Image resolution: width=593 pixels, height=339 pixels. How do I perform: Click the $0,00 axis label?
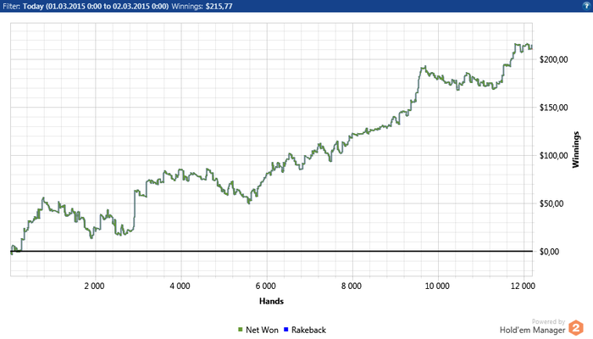tap(549, 252)
